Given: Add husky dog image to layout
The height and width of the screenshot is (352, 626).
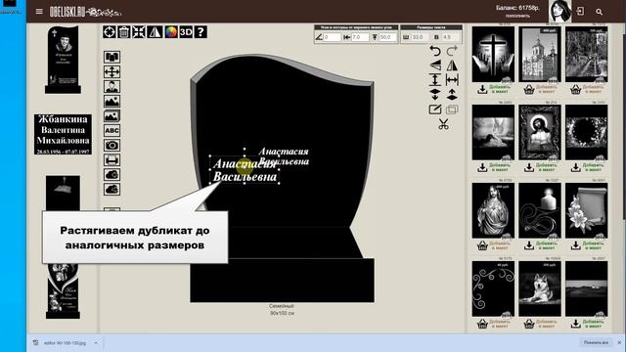Looking at the screenshot, I should [x=541, y=324].
